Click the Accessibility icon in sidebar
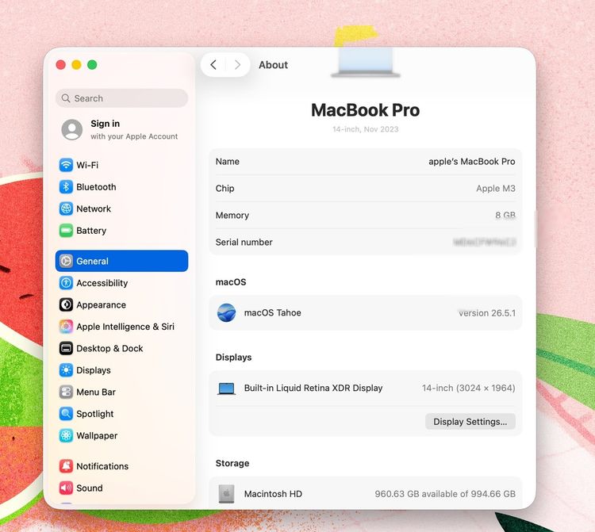 [x=66, y=283]
